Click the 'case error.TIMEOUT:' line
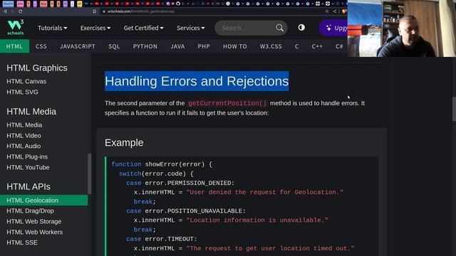The height and width of the screenshot is (256, 456). coord(162,239)
